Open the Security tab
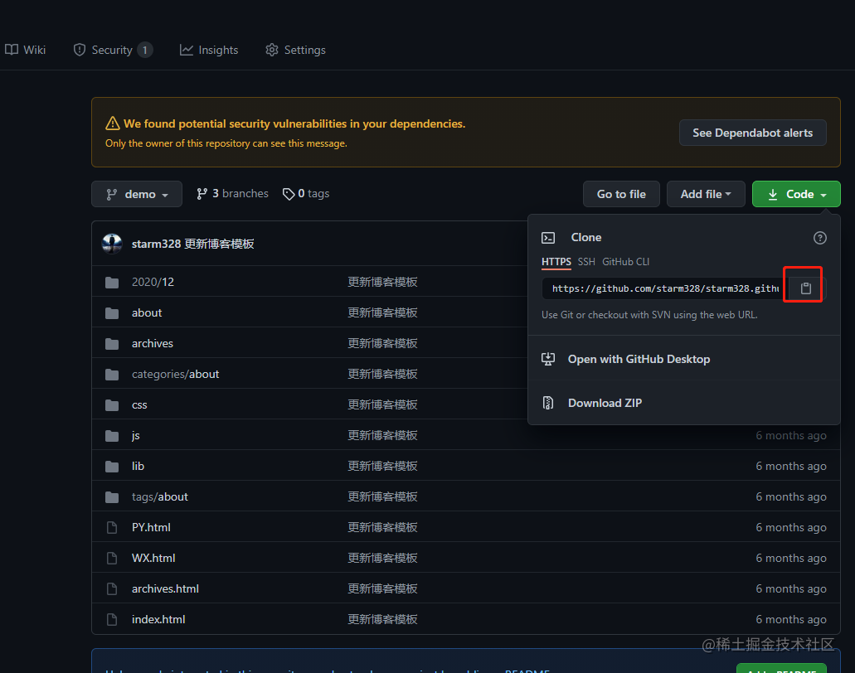This screenshot has width=855, height=673. [112, 50]
